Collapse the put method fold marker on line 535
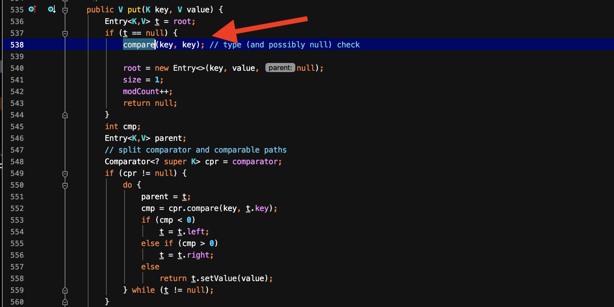This screenshot has height=307, width=614. [x=65, y=10]
